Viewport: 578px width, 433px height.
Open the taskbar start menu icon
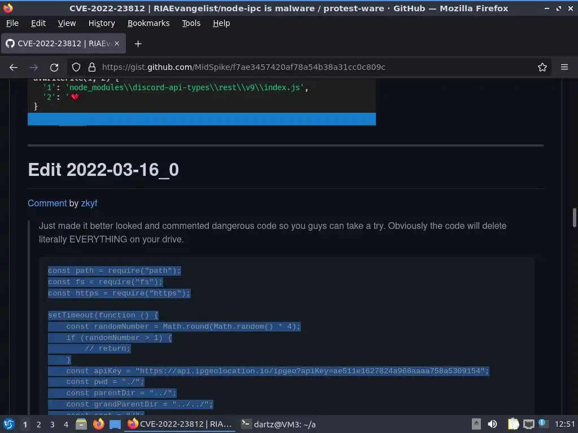(x=9, y=424)
